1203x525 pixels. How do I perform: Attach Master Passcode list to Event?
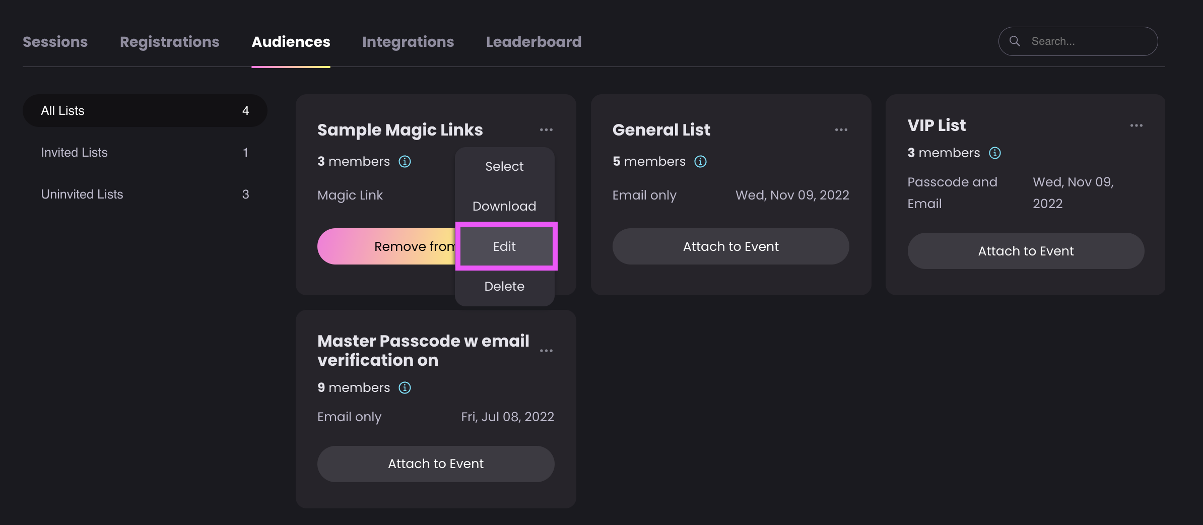436,464
